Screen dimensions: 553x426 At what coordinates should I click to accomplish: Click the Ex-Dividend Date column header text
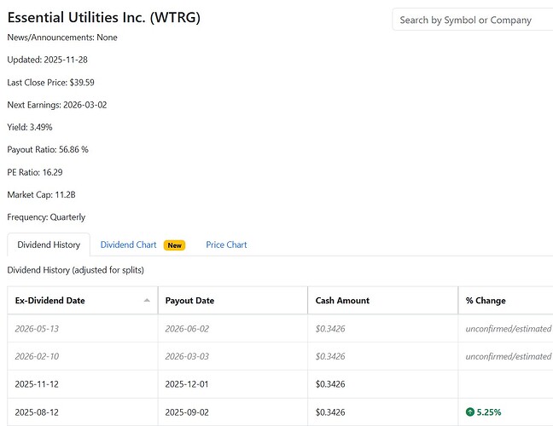pyautogui.click(x=50, y=301)
